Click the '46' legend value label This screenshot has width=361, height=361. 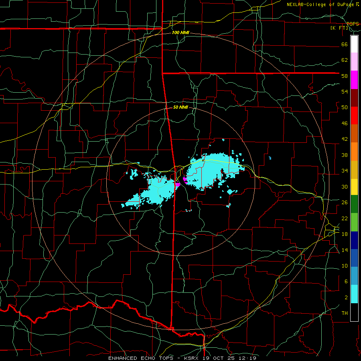tap(345, 124)
